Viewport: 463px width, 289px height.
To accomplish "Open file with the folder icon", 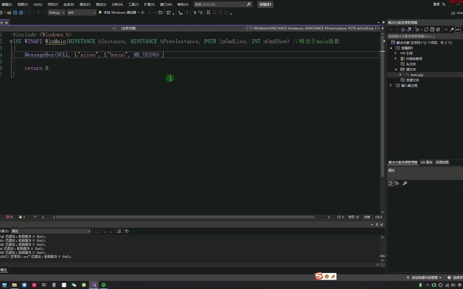I will 9,13.
